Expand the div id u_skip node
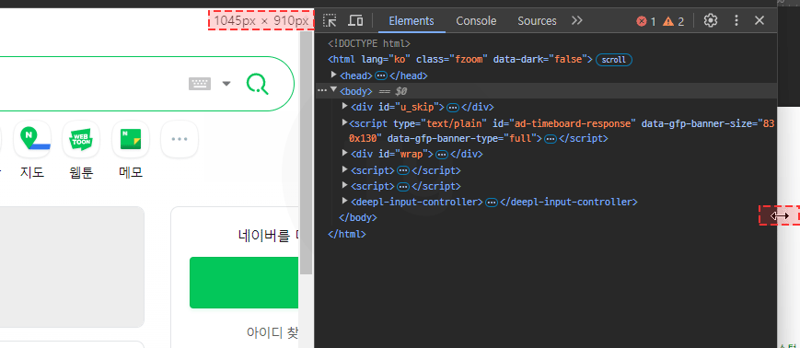This screenshot has width=800, height=348. (345, 106)
